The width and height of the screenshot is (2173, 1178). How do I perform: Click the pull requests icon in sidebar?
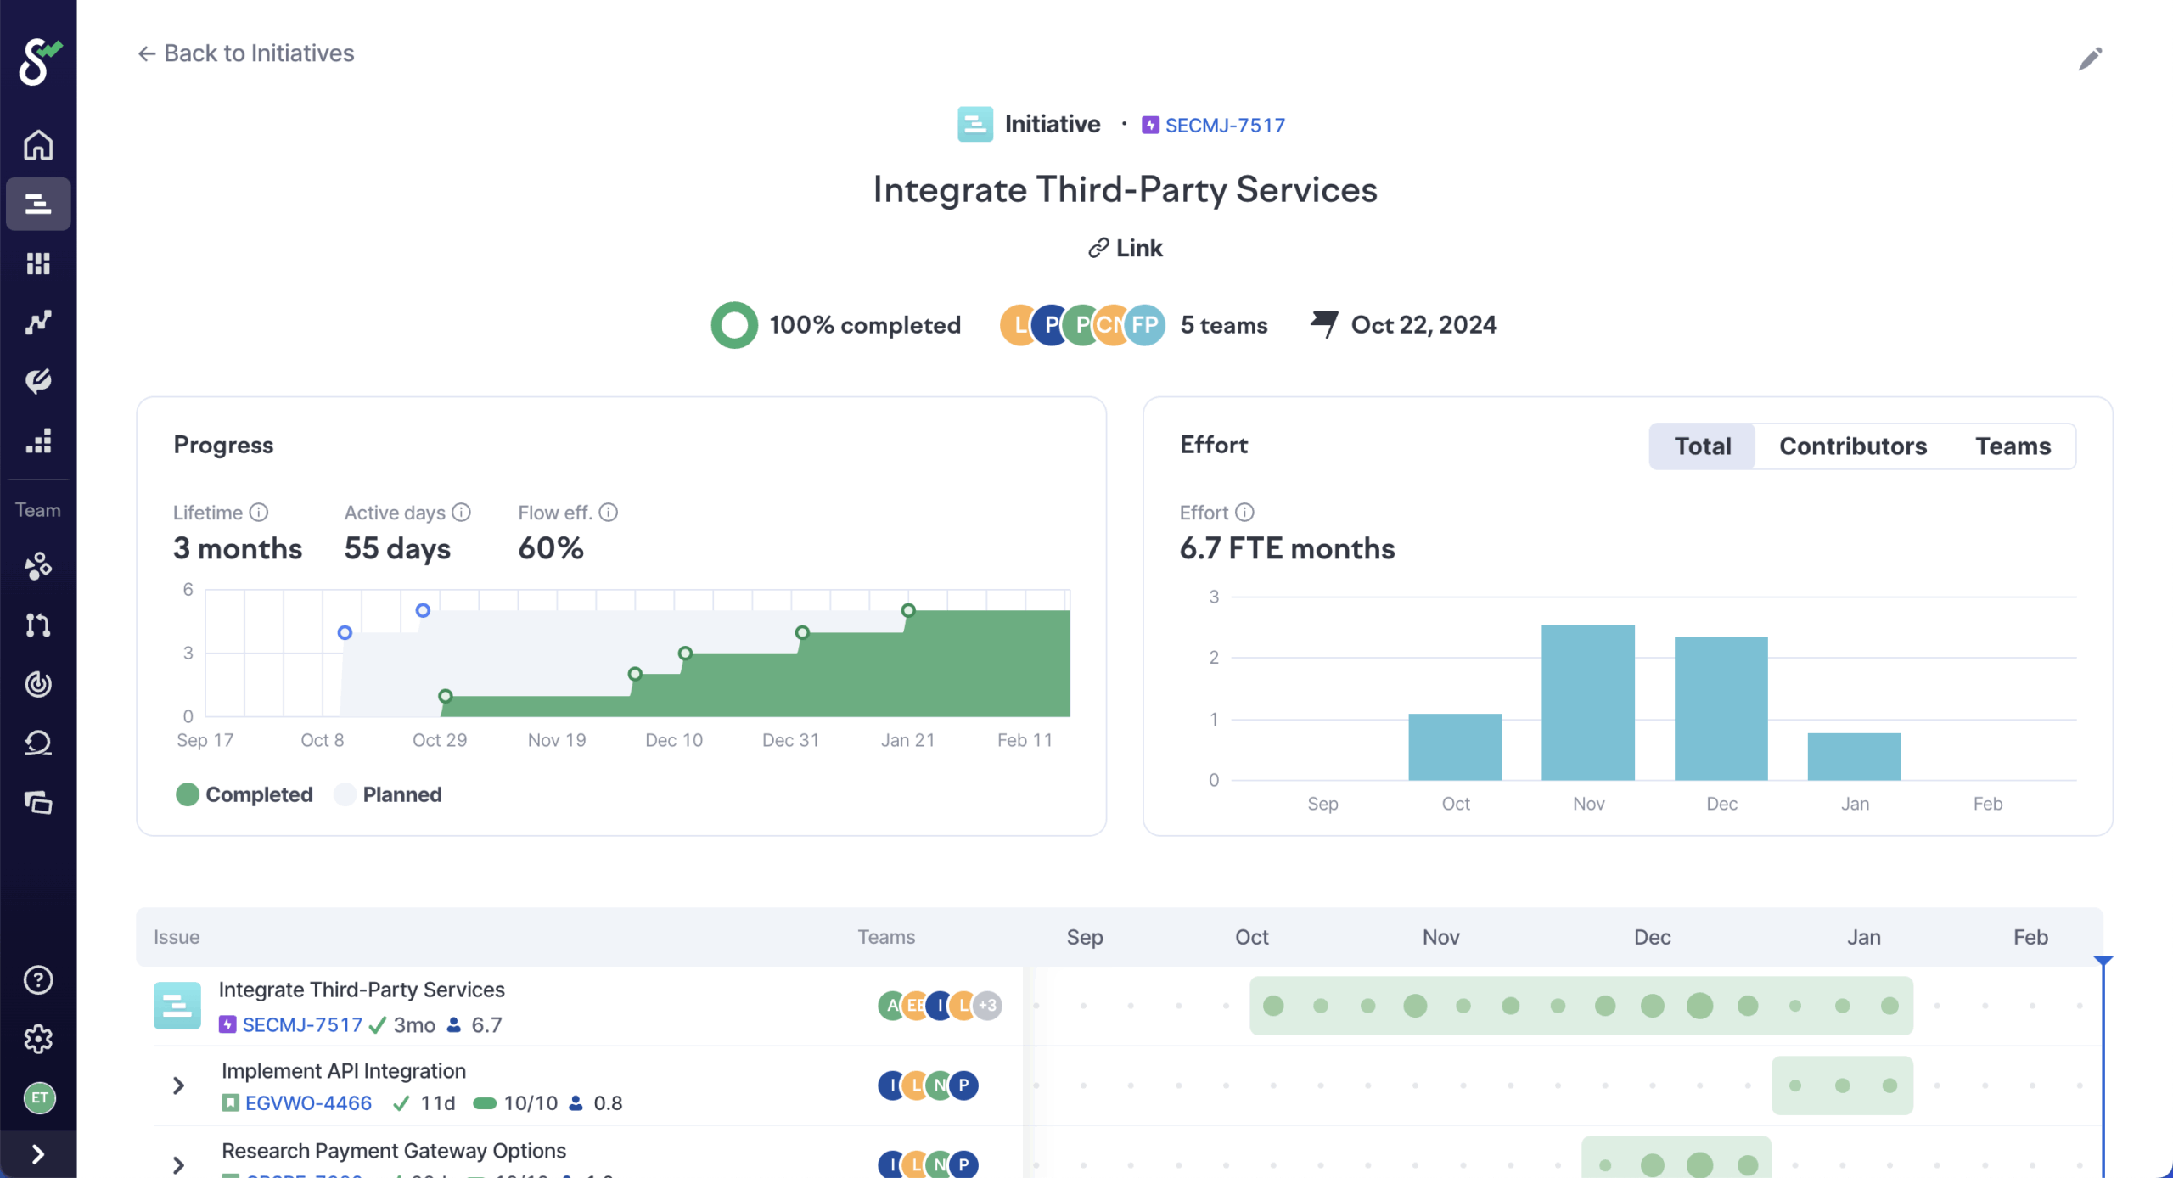[38, 625]
